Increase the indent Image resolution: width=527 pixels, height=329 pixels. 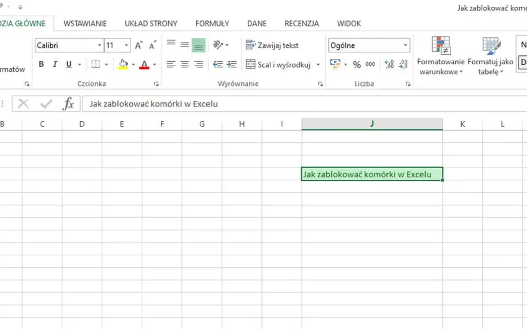(232, 64)
